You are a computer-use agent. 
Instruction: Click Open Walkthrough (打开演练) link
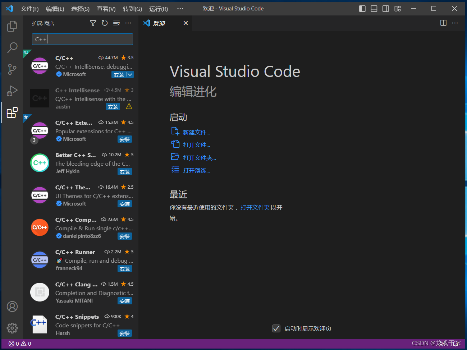coord(196,170)
